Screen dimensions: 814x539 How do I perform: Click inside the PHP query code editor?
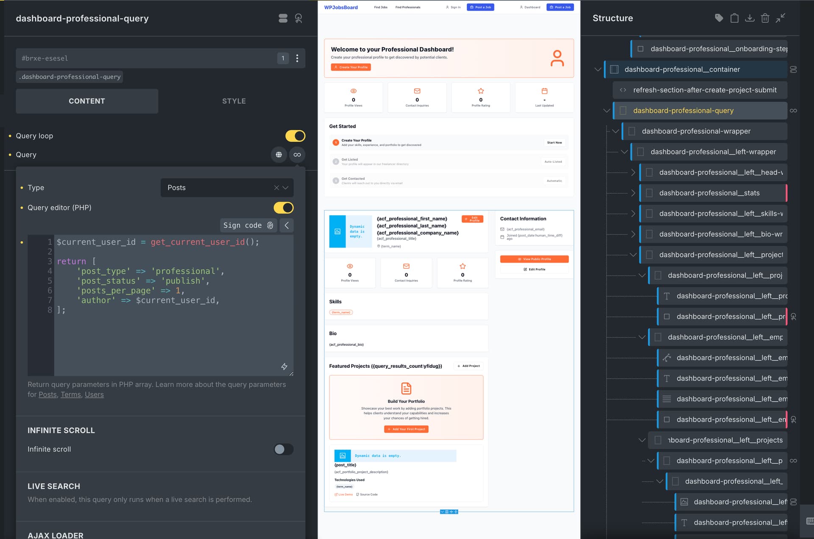pos(174,305)
